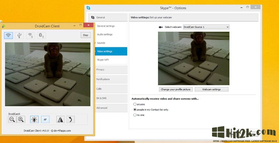The width and height of the screenshot is (279, 143).
Task: Stop the DroidCam video stream
Action: tap(85, 35)
